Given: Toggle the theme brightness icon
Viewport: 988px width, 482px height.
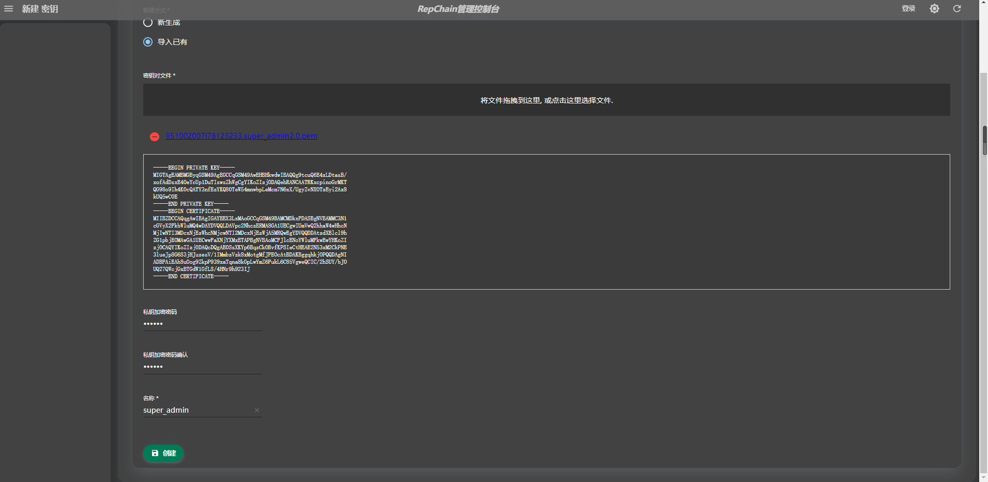Looking at the screenshot, I should (934, 9).
